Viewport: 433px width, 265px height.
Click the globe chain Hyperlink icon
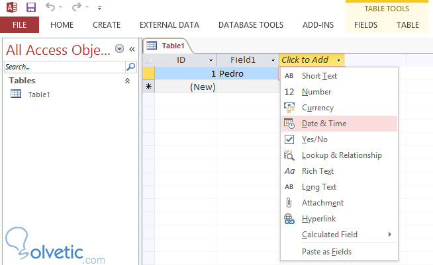289,219
